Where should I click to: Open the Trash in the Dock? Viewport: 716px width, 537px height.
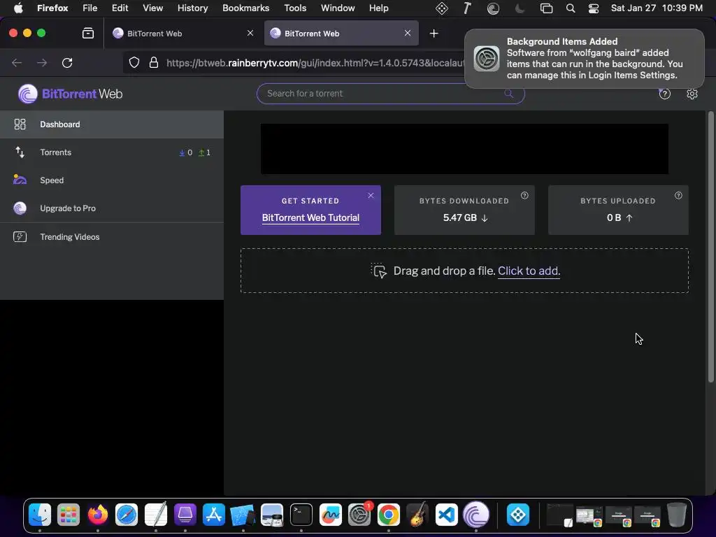[x=677, y=515]
